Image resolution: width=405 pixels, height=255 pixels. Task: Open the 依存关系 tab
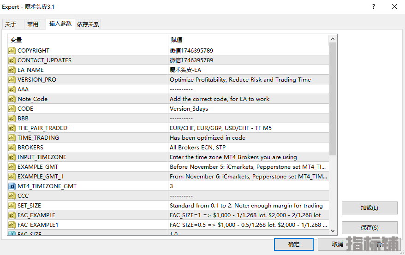(x=88, y=24)
